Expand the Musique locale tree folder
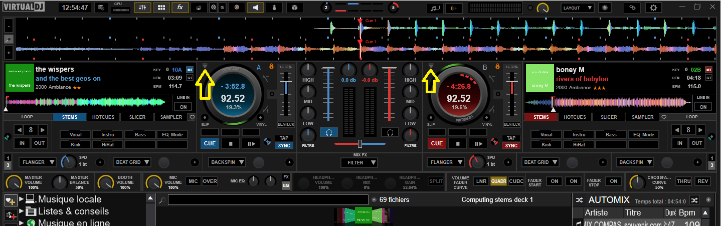This screenshot has width=722, height=226. coord(22,199)
